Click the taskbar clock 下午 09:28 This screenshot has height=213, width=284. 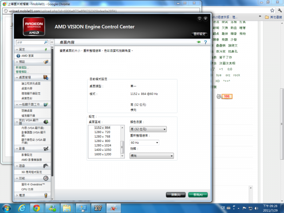click(x=270, y=206)
